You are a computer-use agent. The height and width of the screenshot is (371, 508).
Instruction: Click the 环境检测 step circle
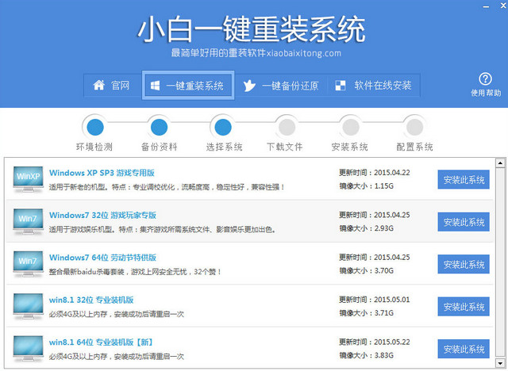pos(95,125)
